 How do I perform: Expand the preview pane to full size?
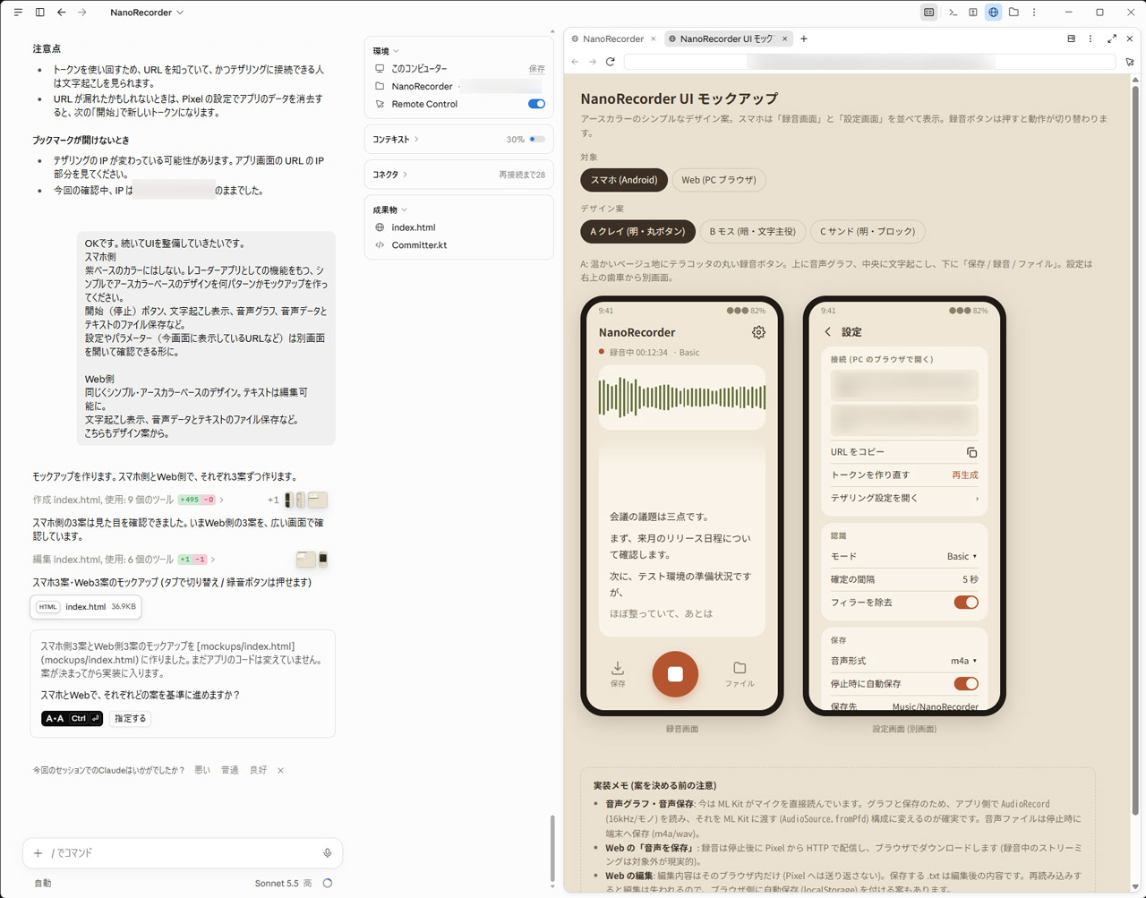pyautogui.click(x=1112, y=38)
